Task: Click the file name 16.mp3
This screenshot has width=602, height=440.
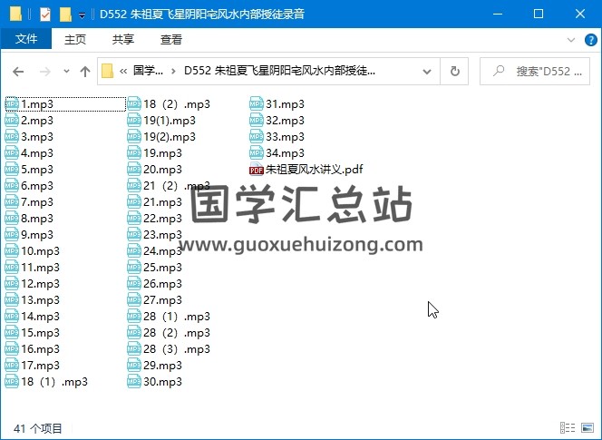Action: (40, 349)
